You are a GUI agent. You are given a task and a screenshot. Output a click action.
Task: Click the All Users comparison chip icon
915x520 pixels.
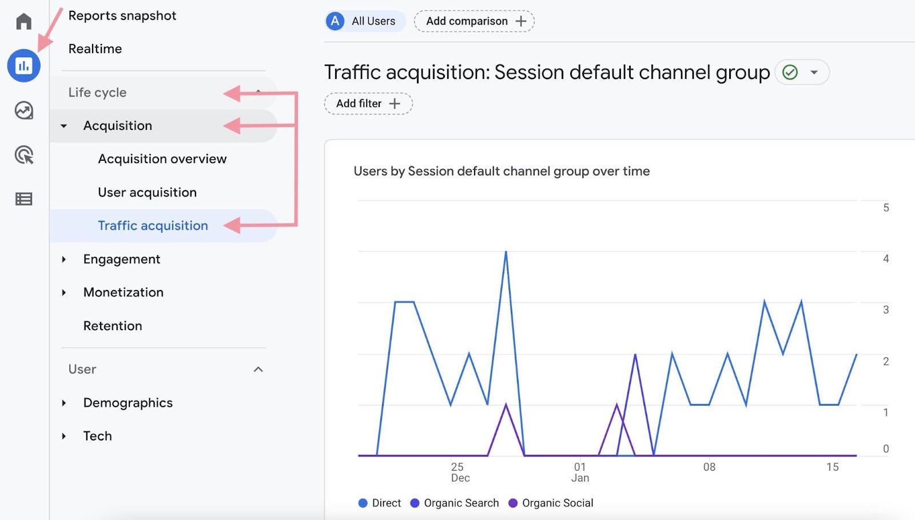[335, 21]
